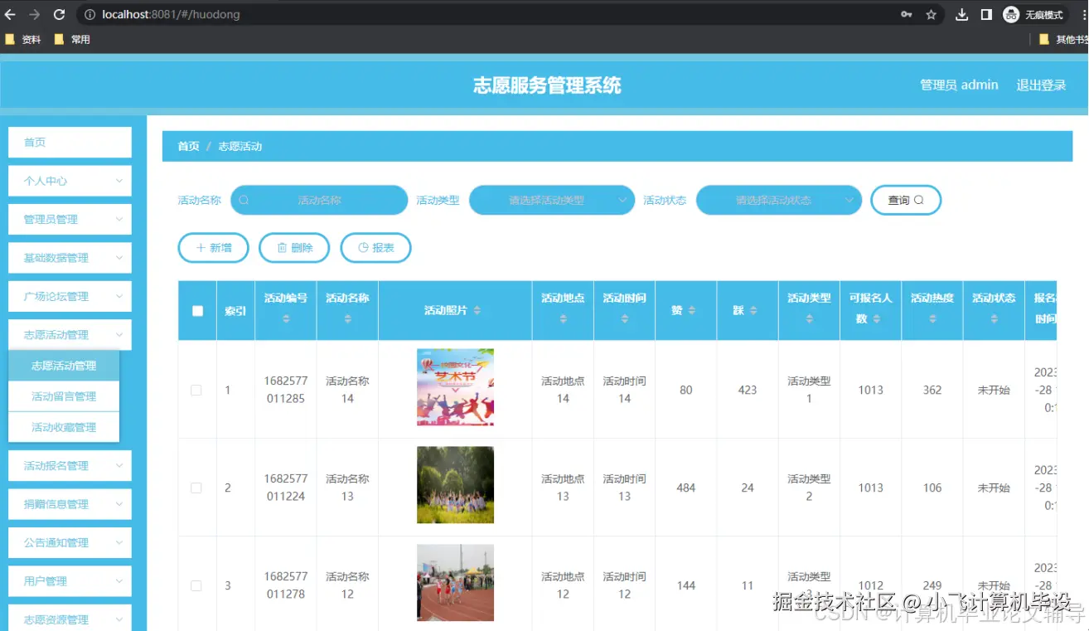
Task: Sort by 活动地点 column arrows
Action: (x=563, y=318)
